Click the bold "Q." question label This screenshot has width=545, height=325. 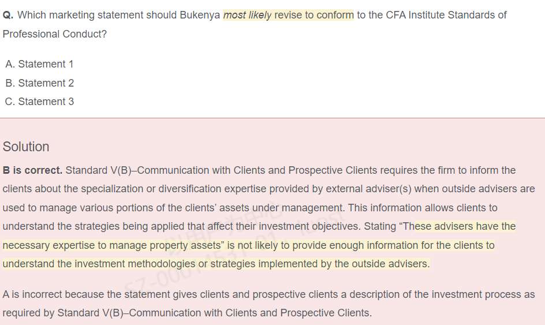point(8,15)
